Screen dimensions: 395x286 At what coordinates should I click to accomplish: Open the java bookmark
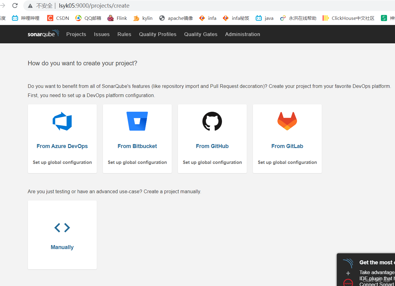[265, 18]
